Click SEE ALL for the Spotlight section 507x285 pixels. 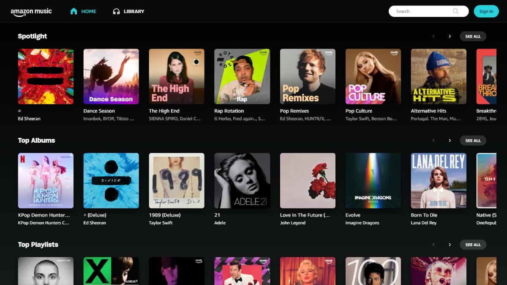[x=473, y=36]
